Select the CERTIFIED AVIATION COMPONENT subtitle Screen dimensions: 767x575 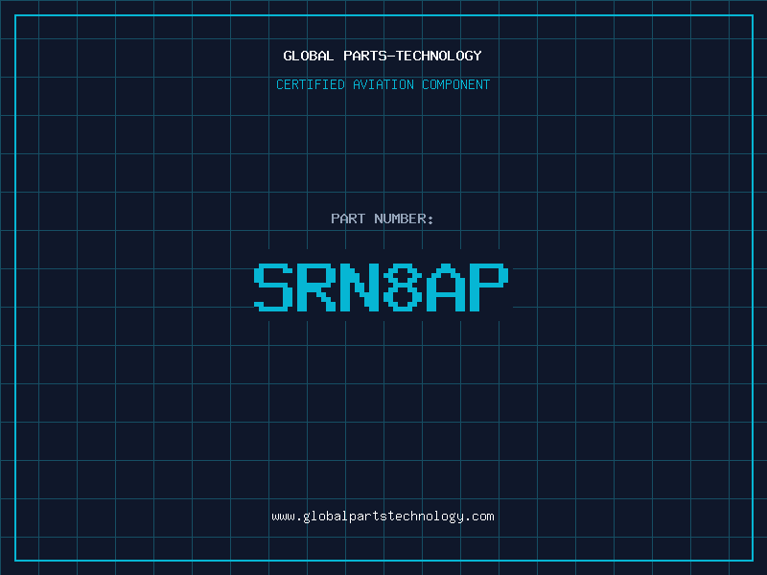click(x=383, y=84)
